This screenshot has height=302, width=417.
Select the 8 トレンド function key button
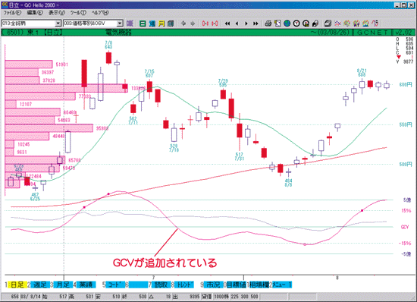click(183, 285)
